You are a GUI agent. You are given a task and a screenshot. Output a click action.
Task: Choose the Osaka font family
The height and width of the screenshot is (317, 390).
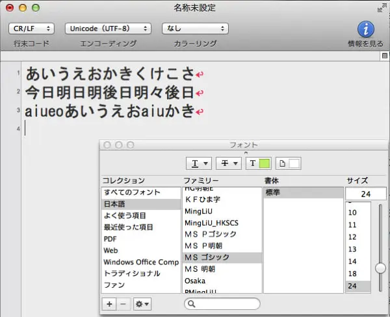tap(222, 281)
